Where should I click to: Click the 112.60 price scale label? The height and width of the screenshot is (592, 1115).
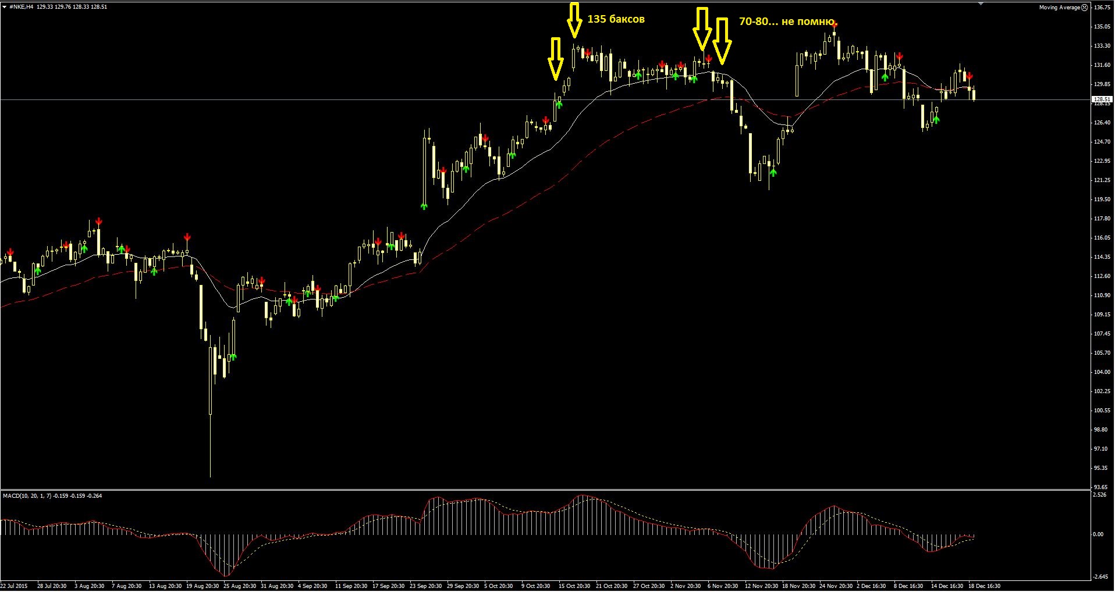[1102, 276]
